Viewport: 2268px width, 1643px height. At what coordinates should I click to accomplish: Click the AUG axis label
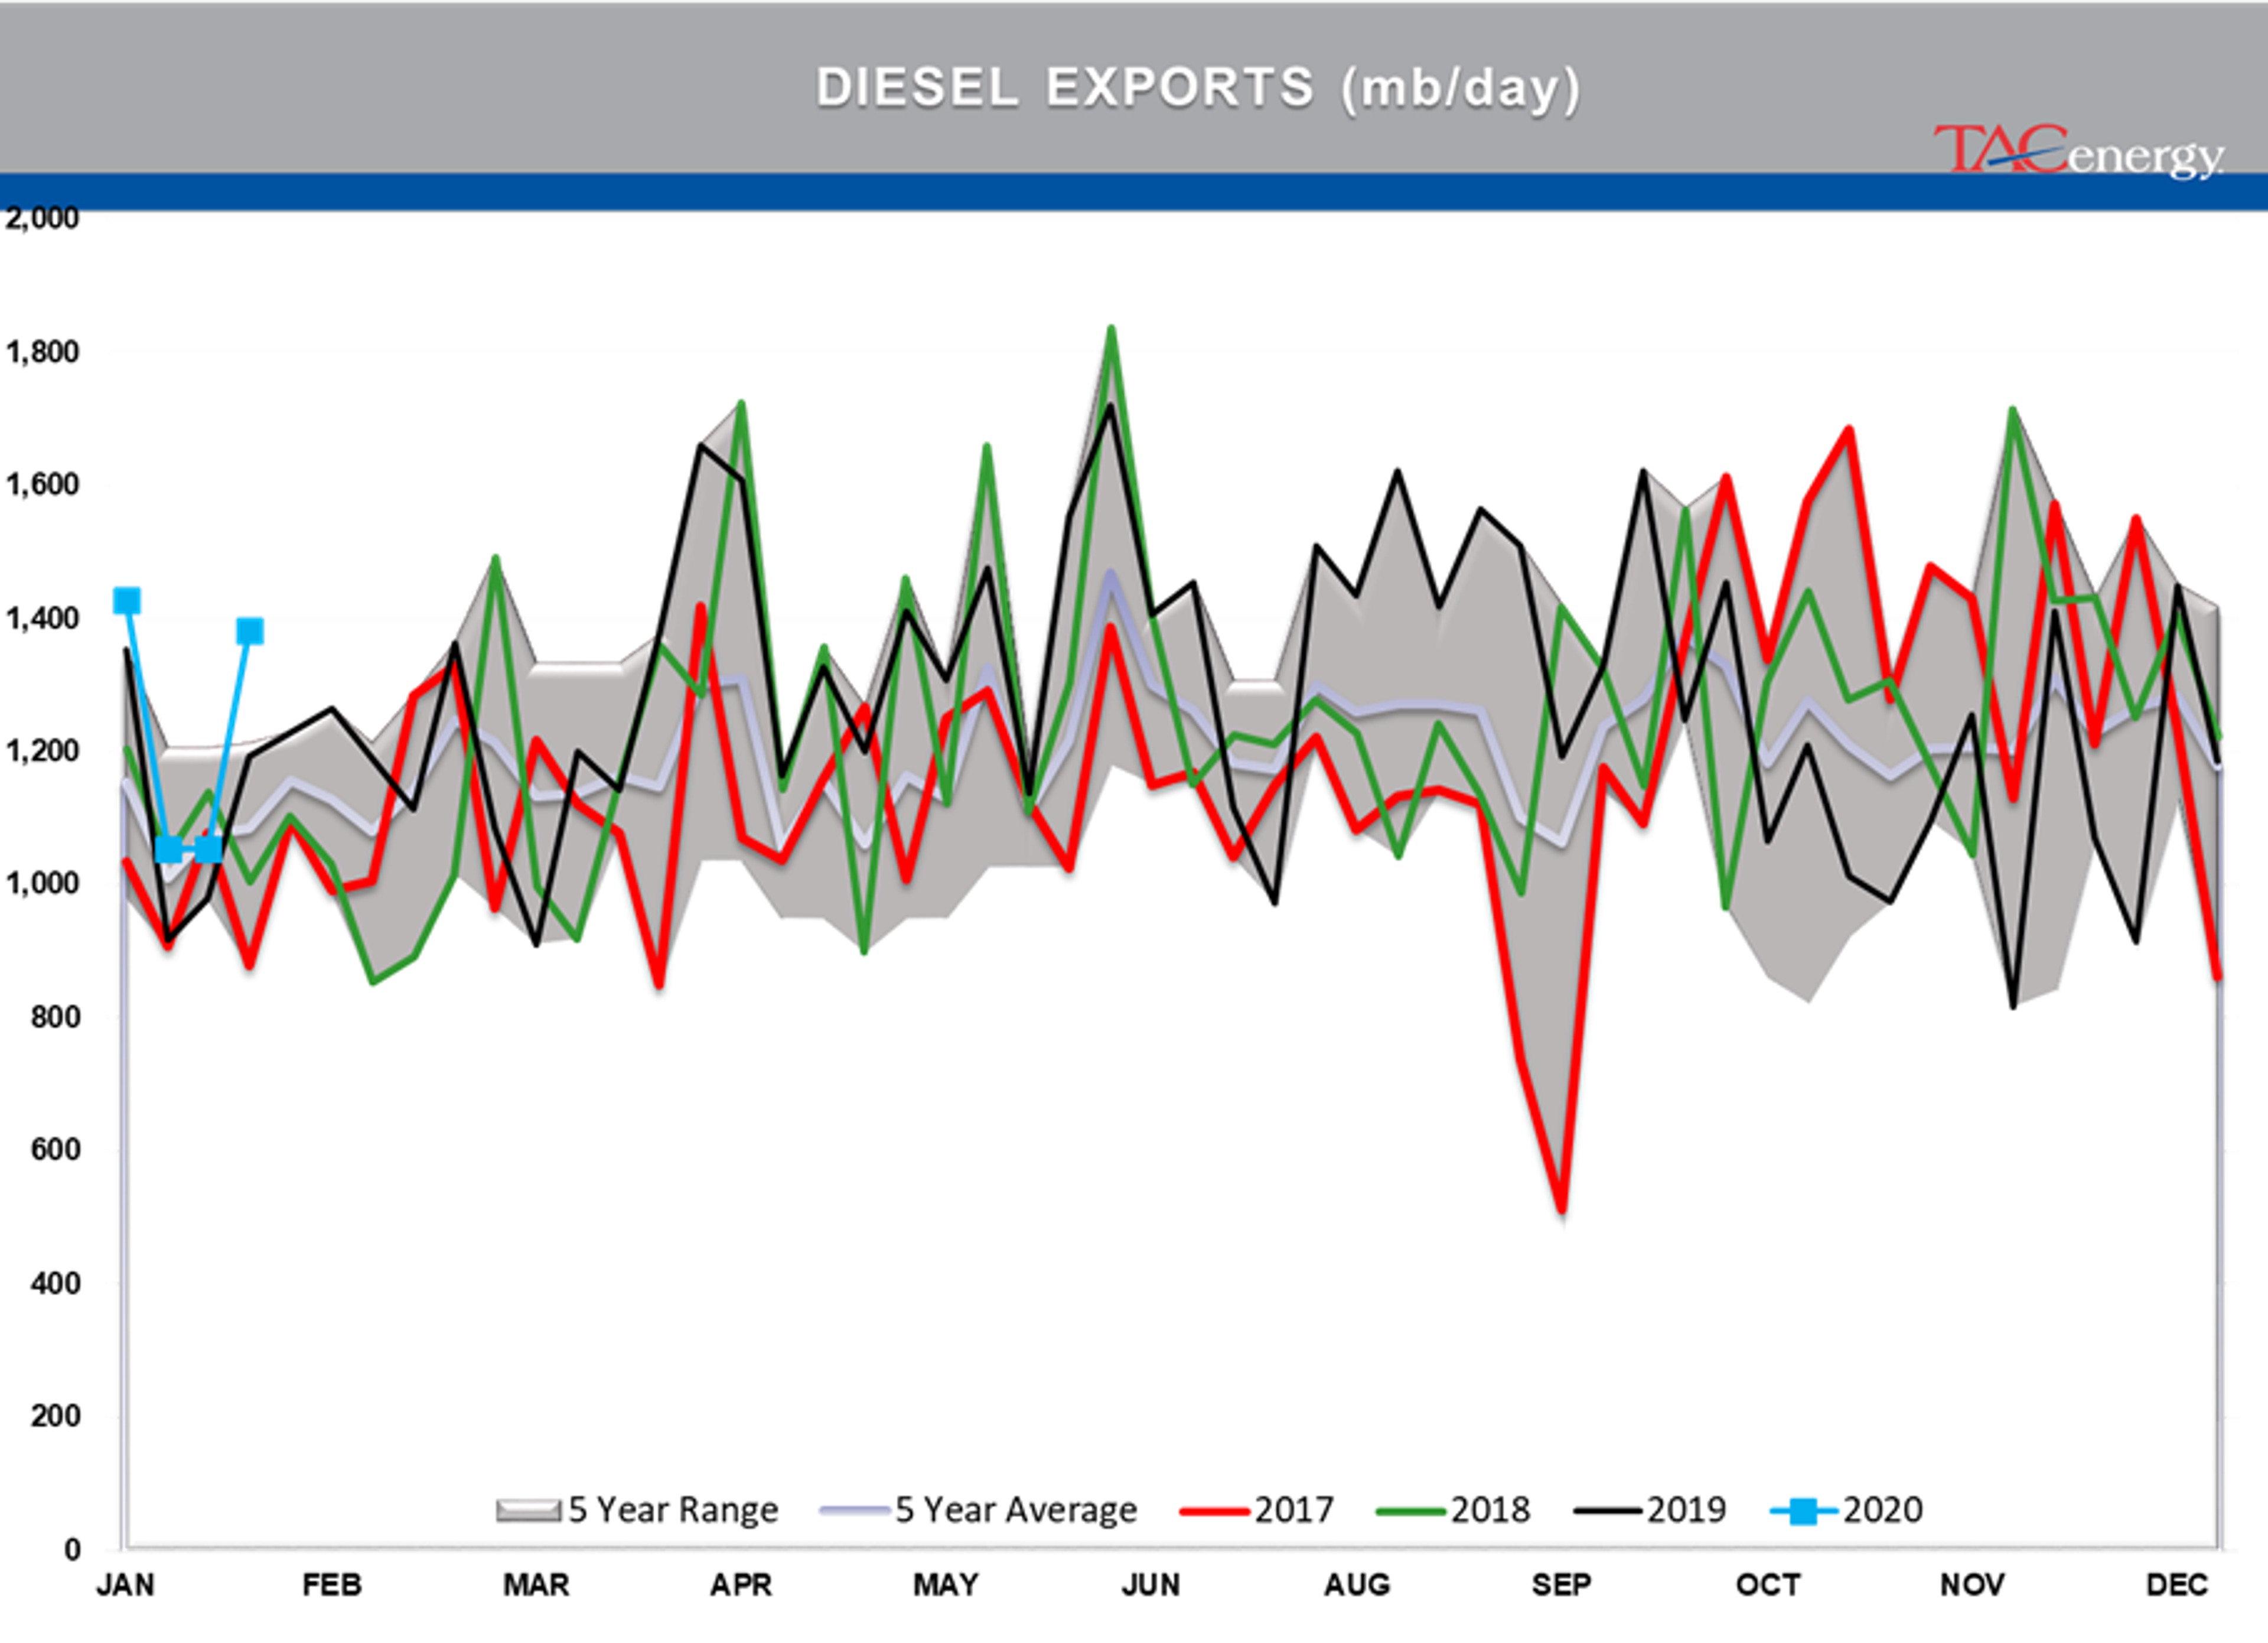tap(1357, 1585)
